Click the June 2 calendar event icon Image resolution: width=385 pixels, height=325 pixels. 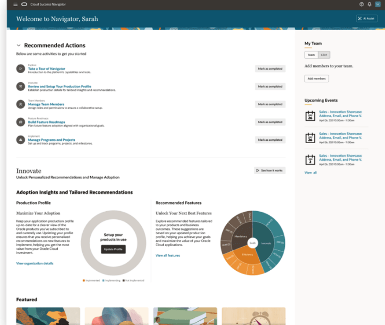click(310, 160)
